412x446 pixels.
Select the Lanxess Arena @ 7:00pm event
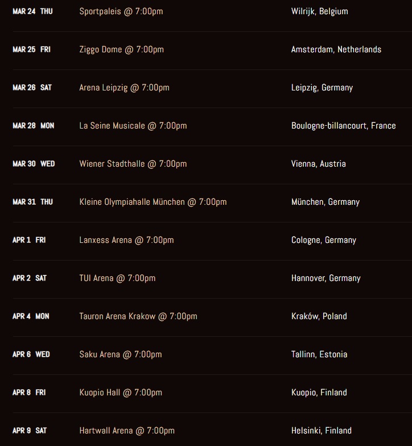[127, 240]
